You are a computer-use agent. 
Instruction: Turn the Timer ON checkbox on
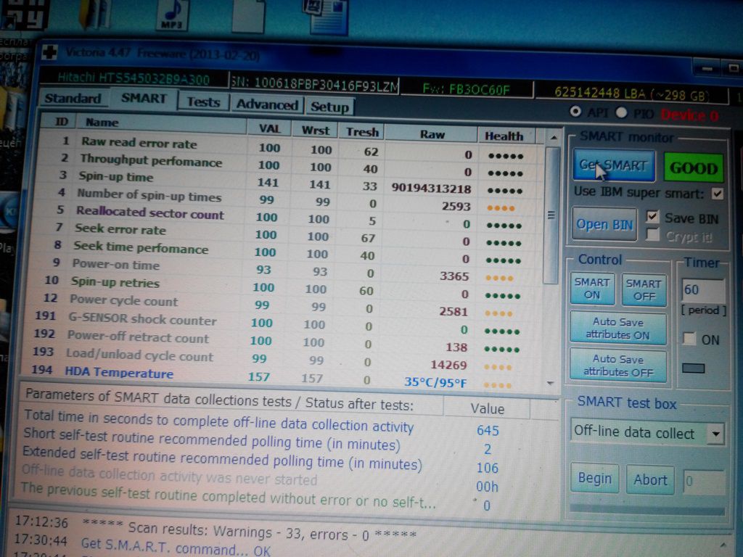(x=689, y=339)
